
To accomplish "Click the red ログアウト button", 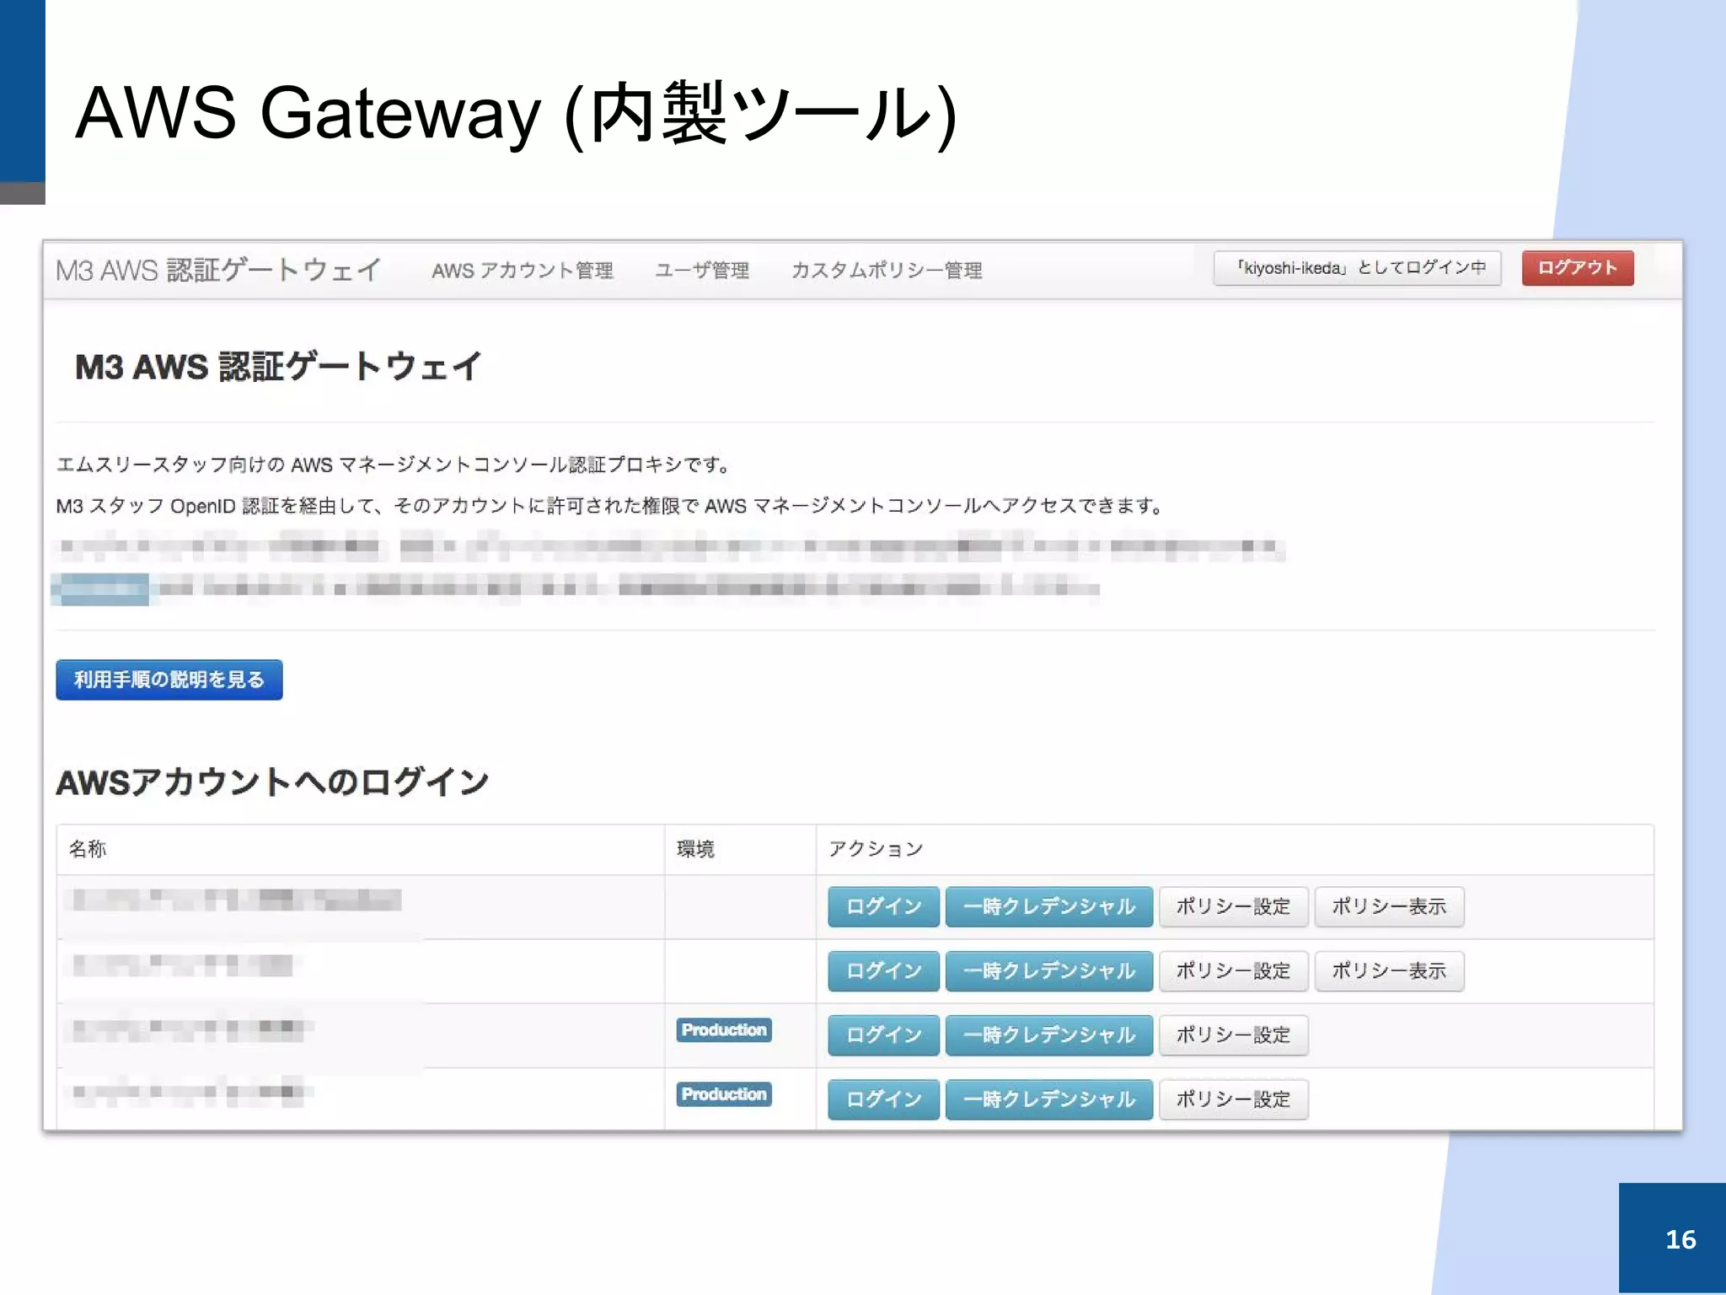I will (x=1577, y=268).
